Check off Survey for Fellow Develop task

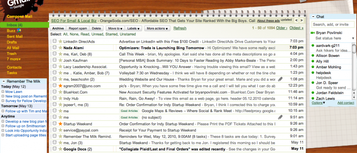tap(3, 101)
